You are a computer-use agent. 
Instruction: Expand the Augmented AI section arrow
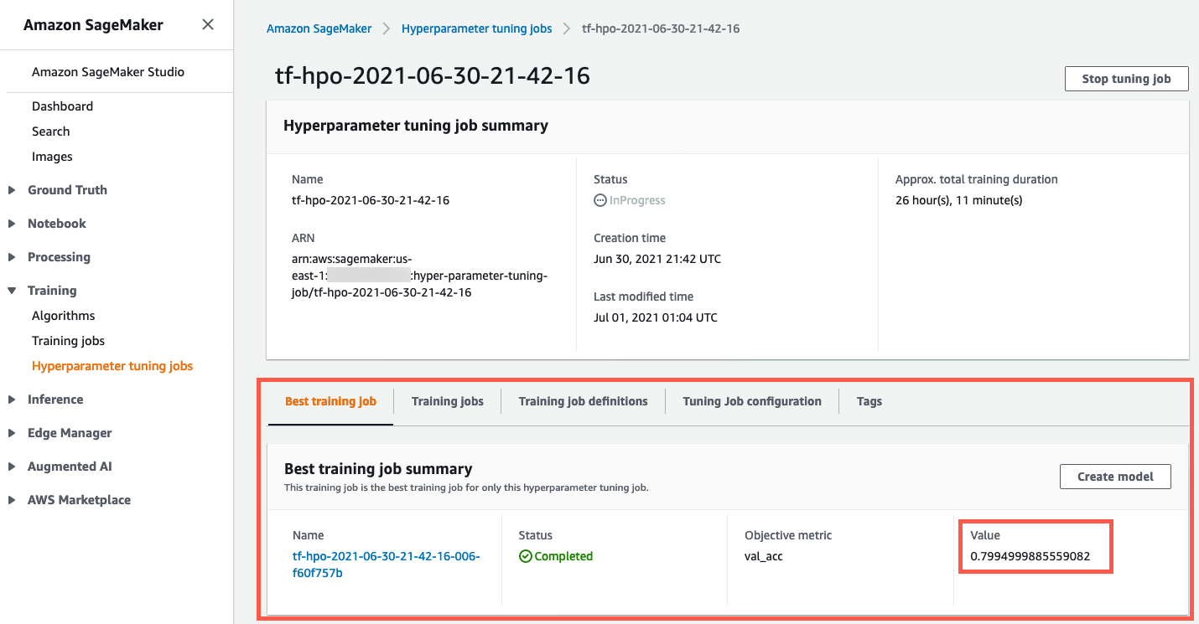pos(12,467)
